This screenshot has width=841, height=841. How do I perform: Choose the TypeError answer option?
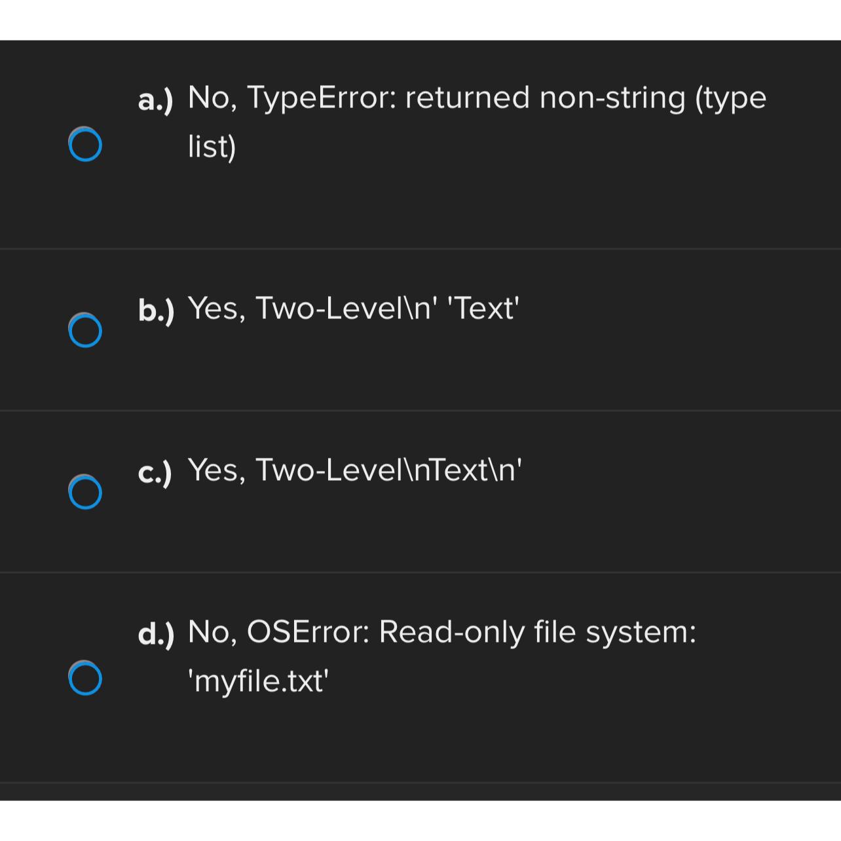click(x=458, y=98)
